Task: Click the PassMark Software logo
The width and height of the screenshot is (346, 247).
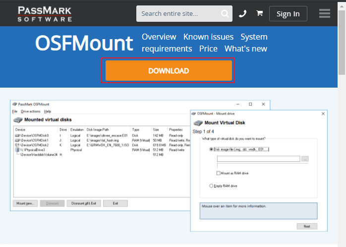Action: (45, 14)
